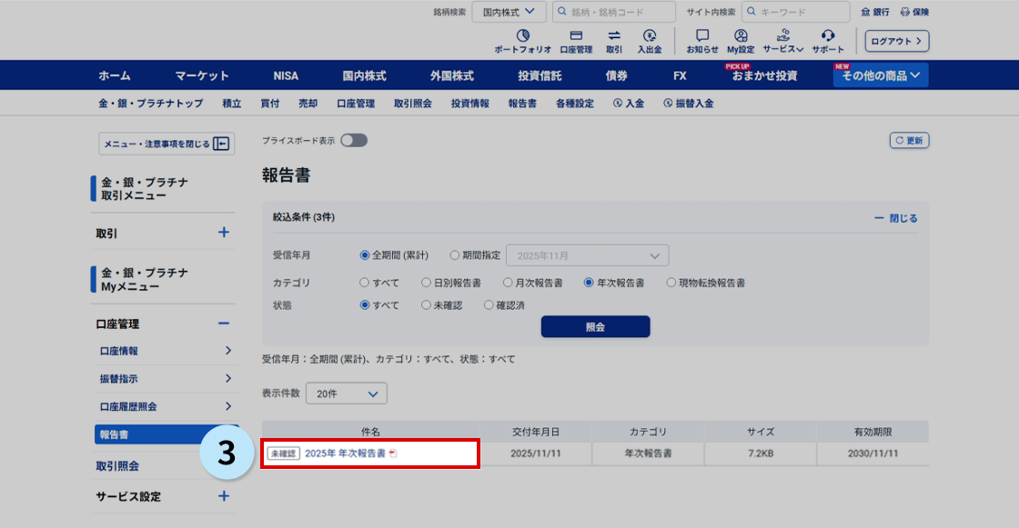
Task: Open 投資情報 in the sub navigation
Action: [x=469, y=104]
